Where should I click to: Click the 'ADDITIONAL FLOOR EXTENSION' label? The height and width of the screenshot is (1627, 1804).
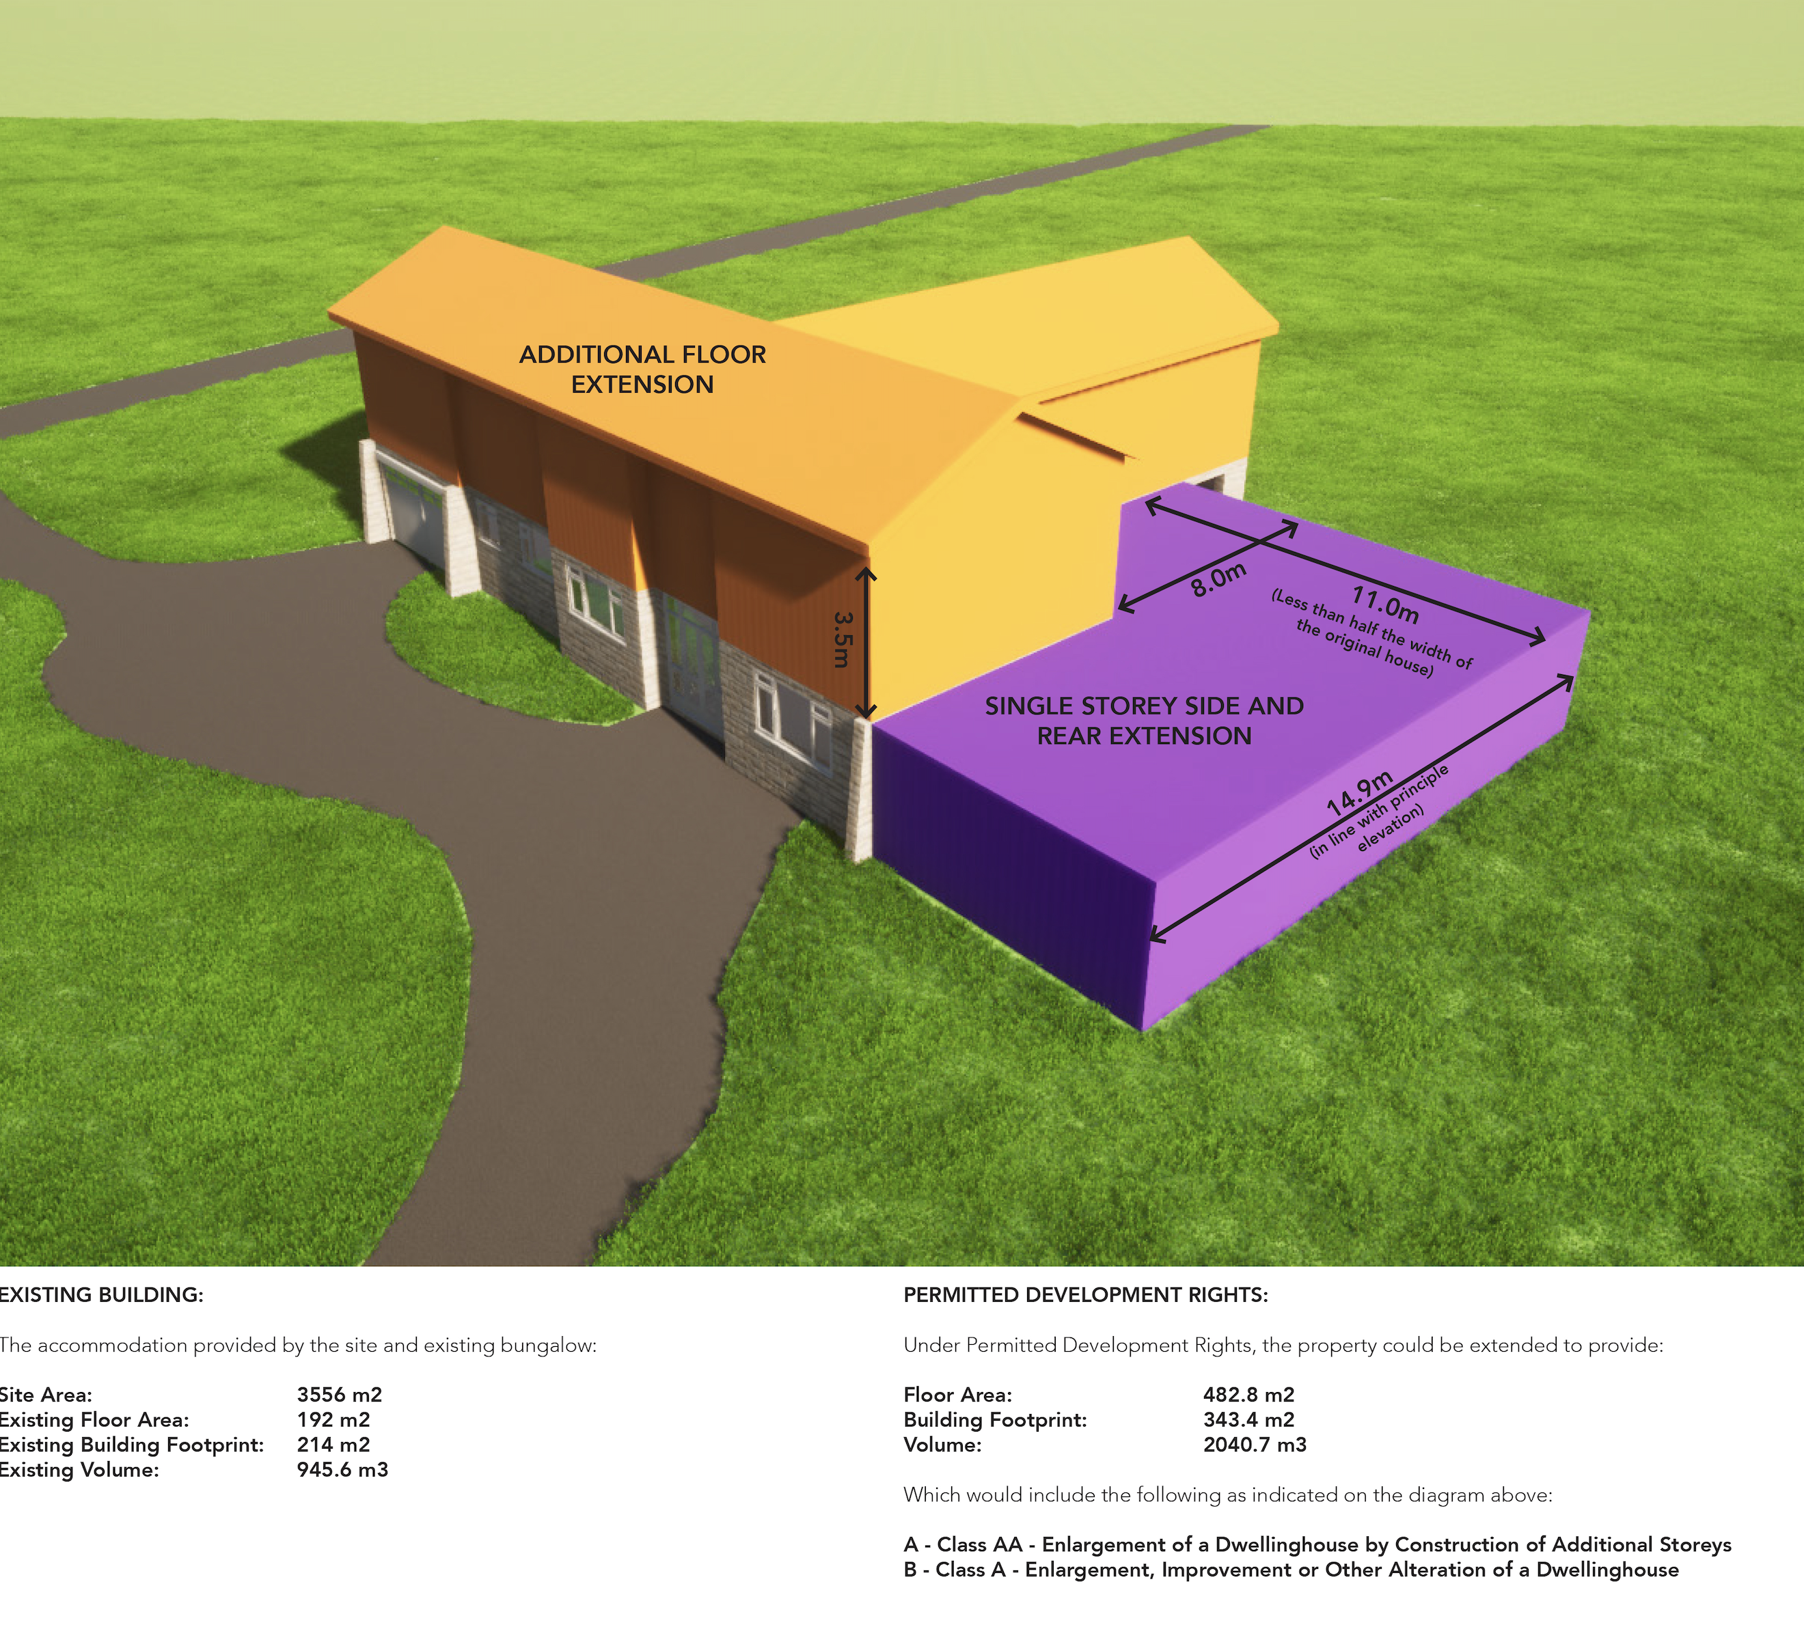click(x=642, y=370)
